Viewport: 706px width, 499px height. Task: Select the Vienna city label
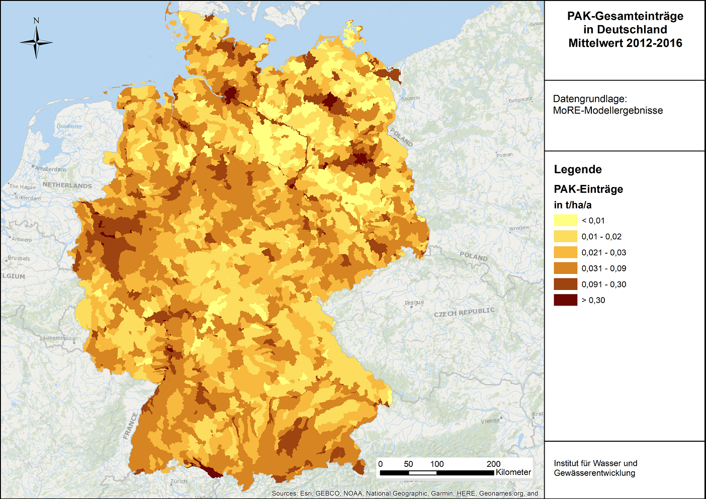pos(490,421)
